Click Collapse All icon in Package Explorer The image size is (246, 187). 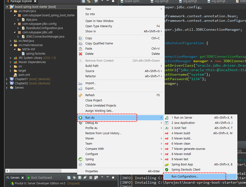[x=83, y=1]
